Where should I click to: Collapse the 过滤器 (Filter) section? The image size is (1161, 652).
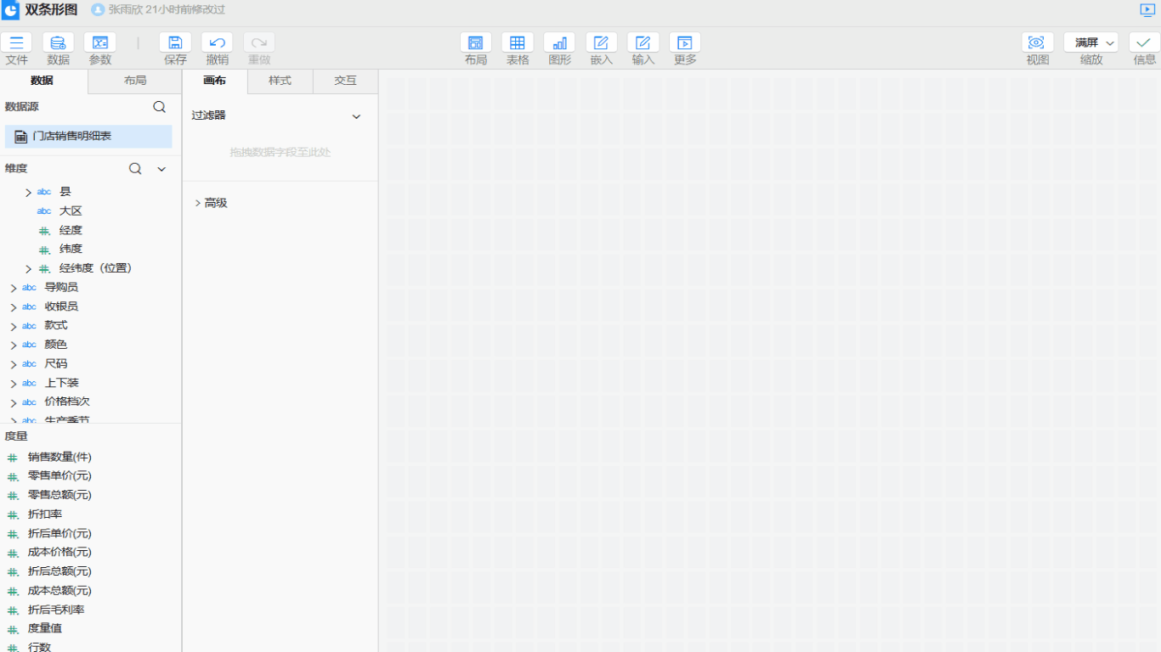[356, 116]
